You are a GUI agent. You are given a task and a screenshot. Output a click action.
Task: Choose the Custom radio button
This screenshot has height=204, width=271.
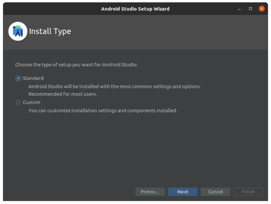click(18, 103)
